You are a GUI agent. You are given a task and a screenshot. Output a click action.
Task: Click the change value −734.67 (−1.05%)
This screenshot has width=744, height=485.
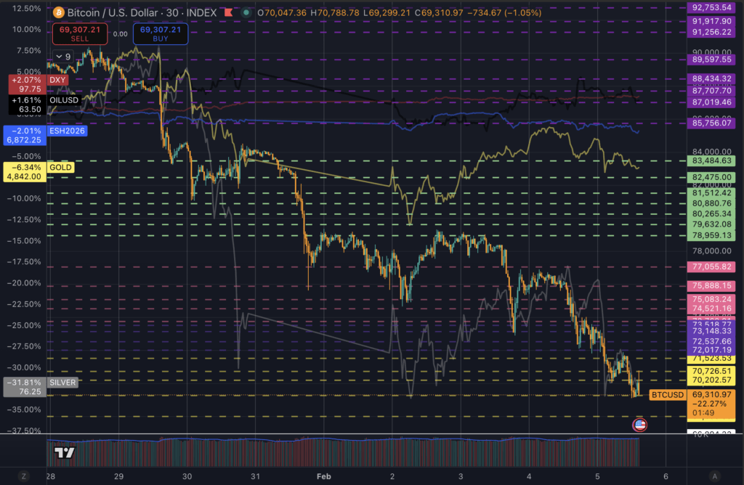(x=504, y=13)
